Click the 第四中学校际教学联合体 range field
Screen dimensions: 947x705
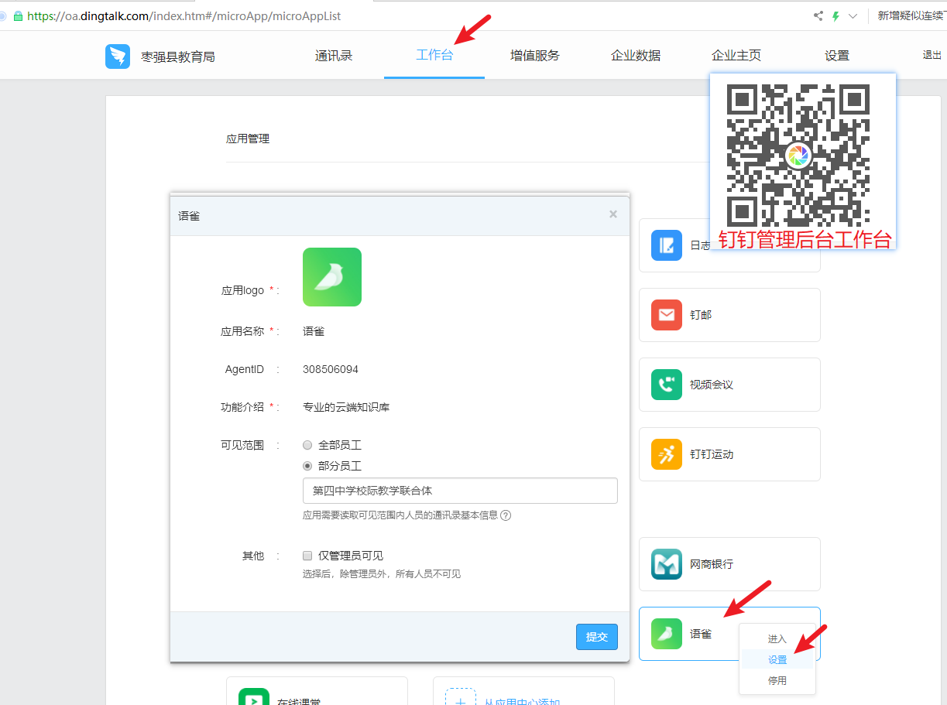[x=460, y=491]
